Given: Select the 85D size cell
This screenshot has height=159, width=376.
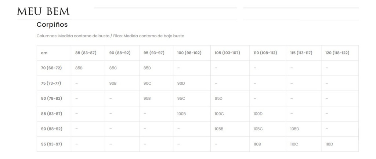Looking at the screenshot, I should [147, 68].
